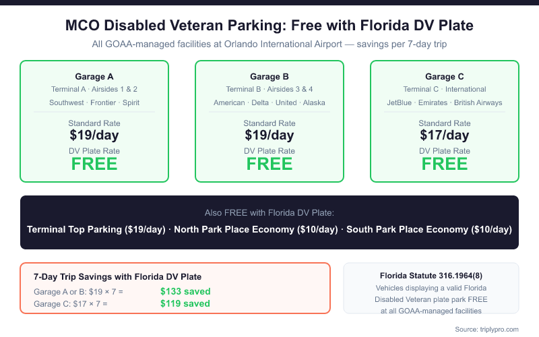Click North Park Place Economy ($10/day)

pos(256,229)
